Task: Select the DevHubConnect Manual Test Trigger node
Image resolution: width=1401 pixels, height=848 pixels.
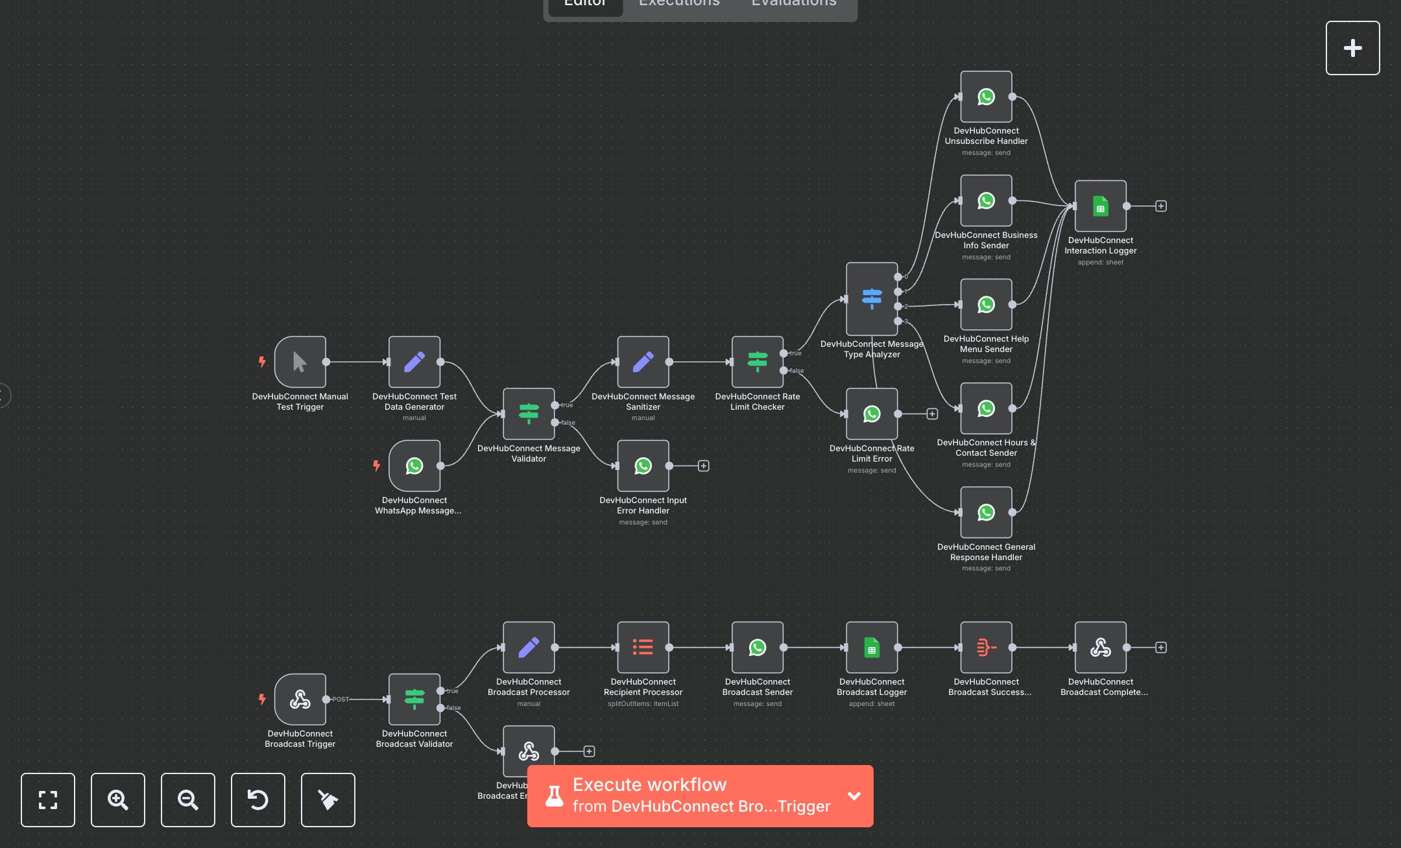Action: 300,362
